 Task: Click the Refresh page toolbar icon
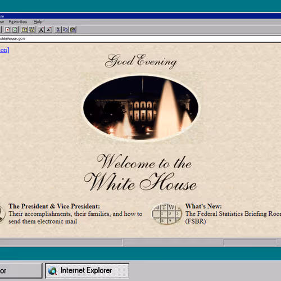coord(15,30)
